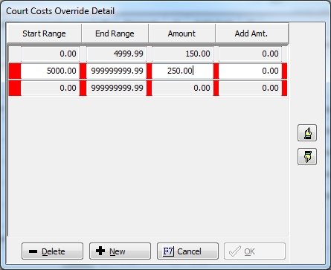Delete the selected range row
The width and height of the screenshot is (331, 270).
(x=52, y=251)
